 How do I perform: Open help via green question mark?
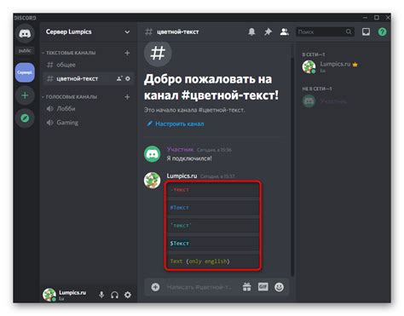point(383,32)
